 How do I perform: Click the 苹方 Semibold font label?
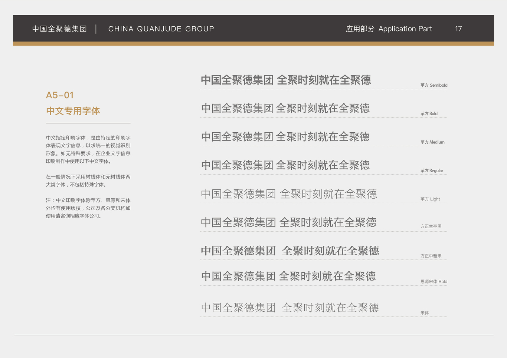pyautogui.click(x=434, y=85)
